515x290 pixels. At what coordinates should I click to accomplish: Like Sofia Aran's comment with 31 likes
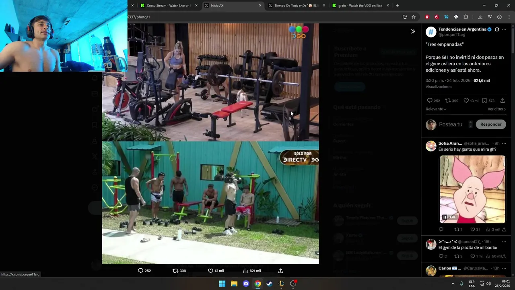click(475, 230)
